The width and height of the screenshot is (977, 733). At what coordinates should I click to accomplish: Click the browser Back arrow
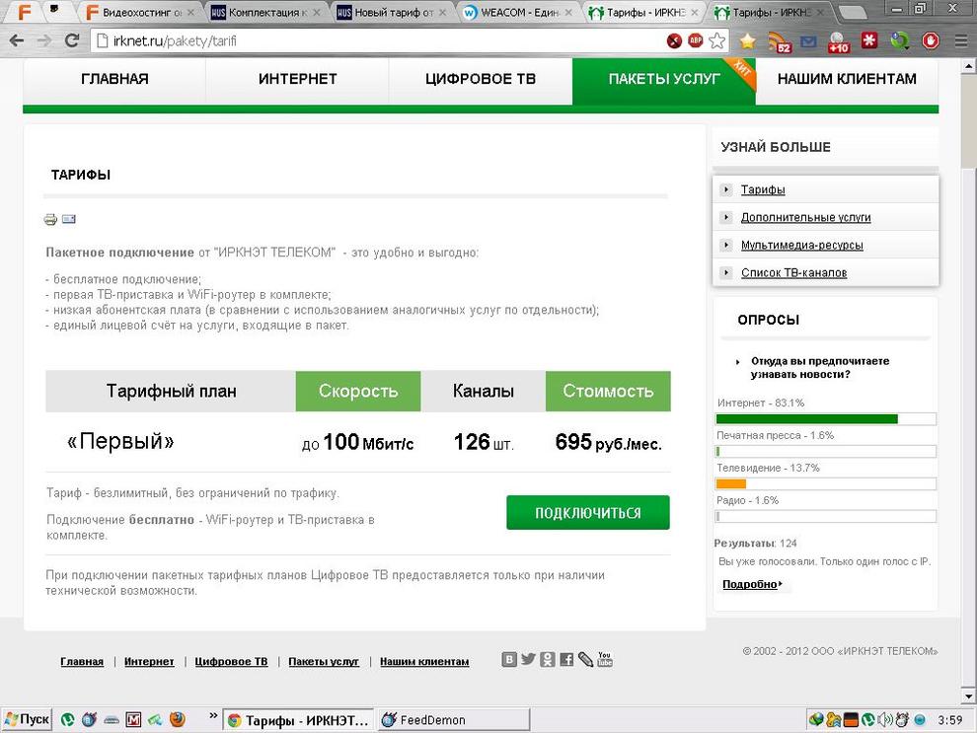17,41
